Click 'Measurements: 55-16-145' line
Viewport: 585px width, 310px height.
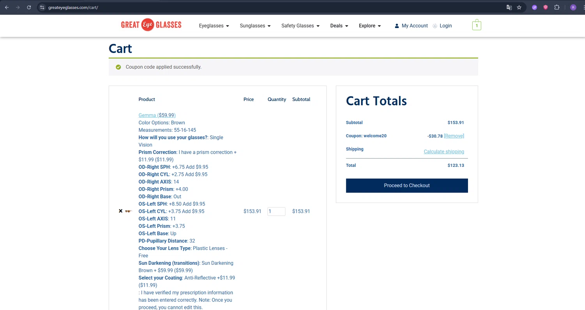(x=167, y=130)
